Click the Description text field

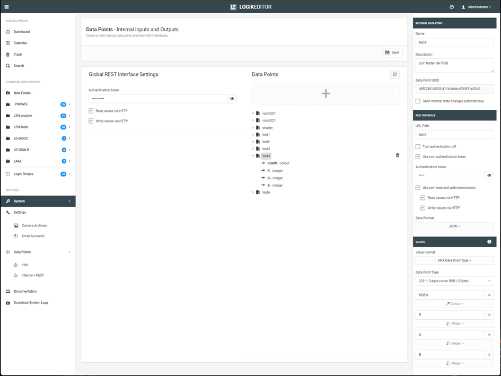[454, 65]
